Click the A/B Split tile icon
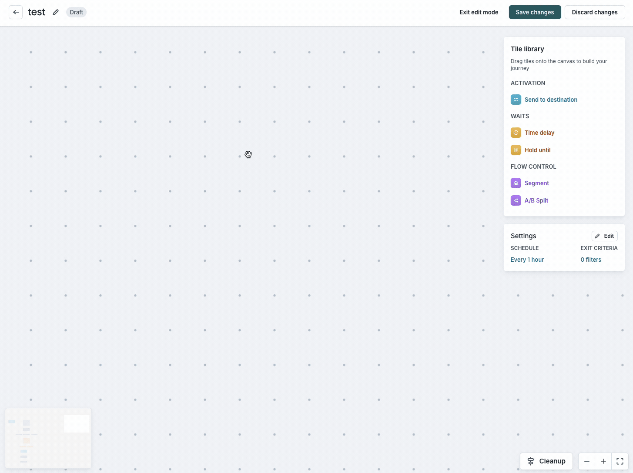 516,200
